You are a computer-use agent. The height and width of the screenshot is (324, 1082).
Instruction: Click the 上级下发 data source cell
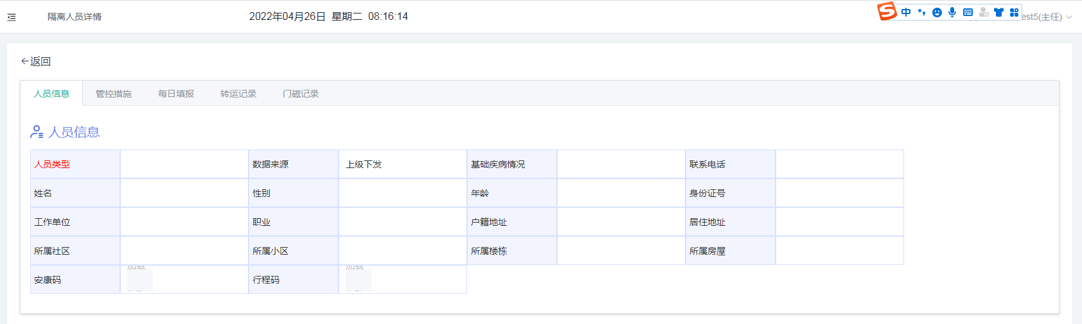coord(403,164)
